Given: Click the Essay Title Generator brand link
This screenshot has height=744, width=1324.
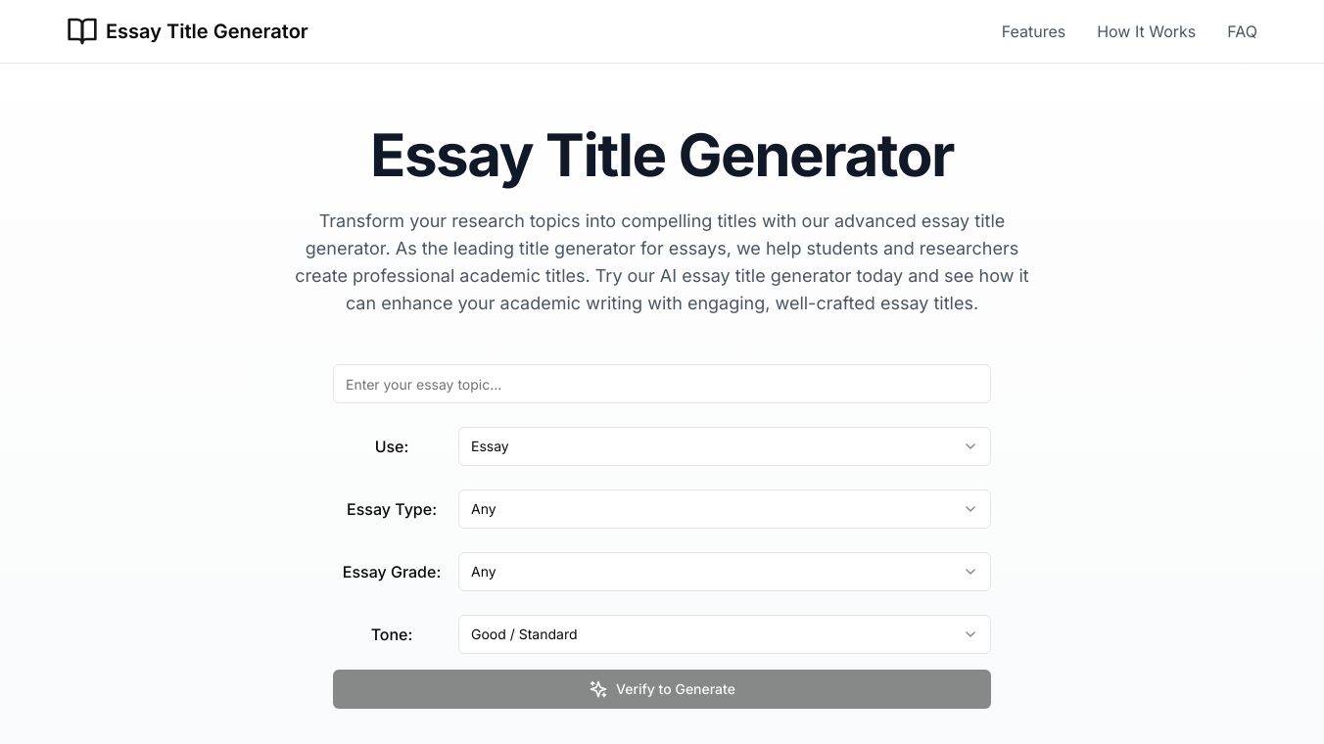Looking at the screenshot, I should click(x=207, y=31).
